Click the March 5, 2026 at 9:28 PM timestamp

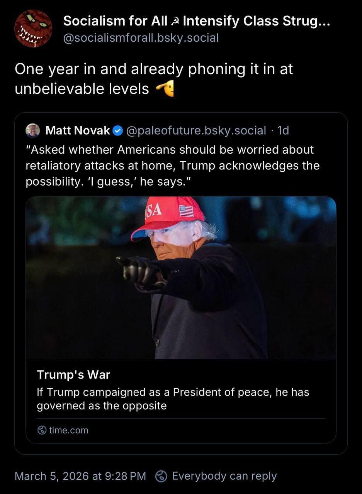click(80, 476)
